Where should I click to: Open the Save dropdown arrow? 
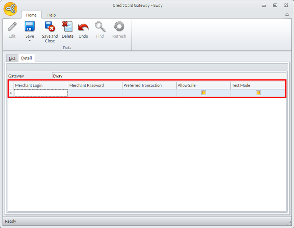(30, 41)
